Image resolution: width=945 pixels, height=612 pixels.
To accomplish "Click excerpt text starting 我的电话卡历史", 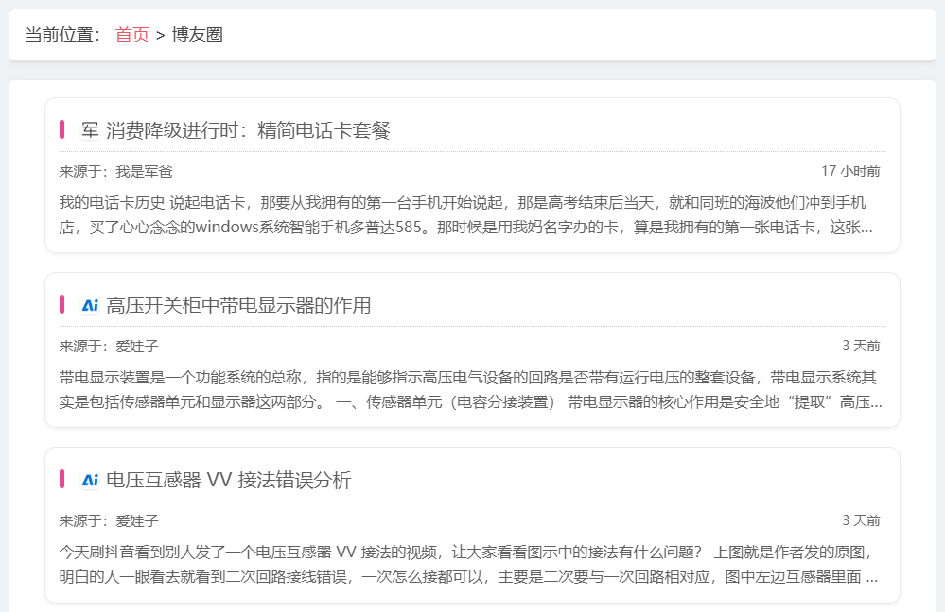I will coord(465,214).
